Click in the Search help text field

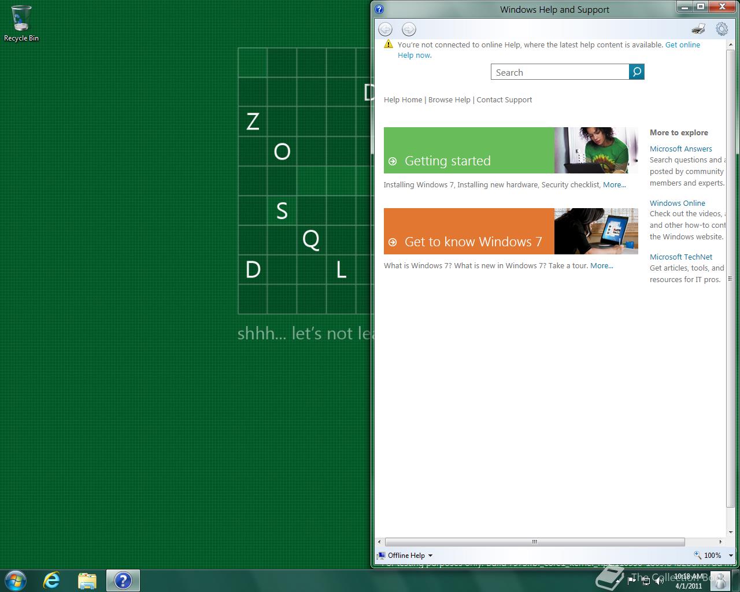click(x=560, y=72)
